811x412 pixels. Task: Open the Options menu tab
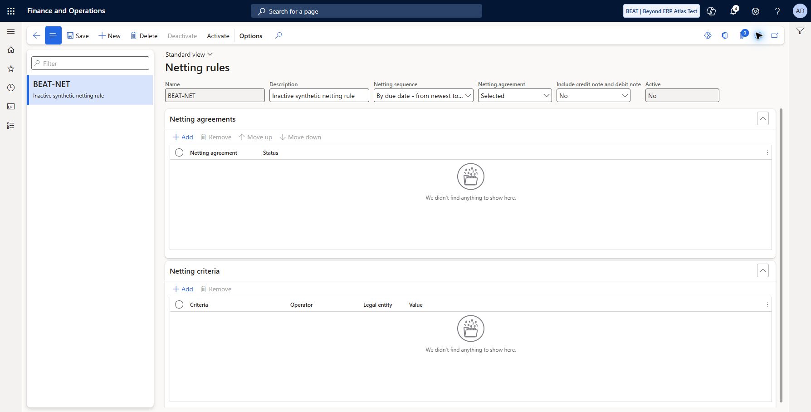click(251, 36)
